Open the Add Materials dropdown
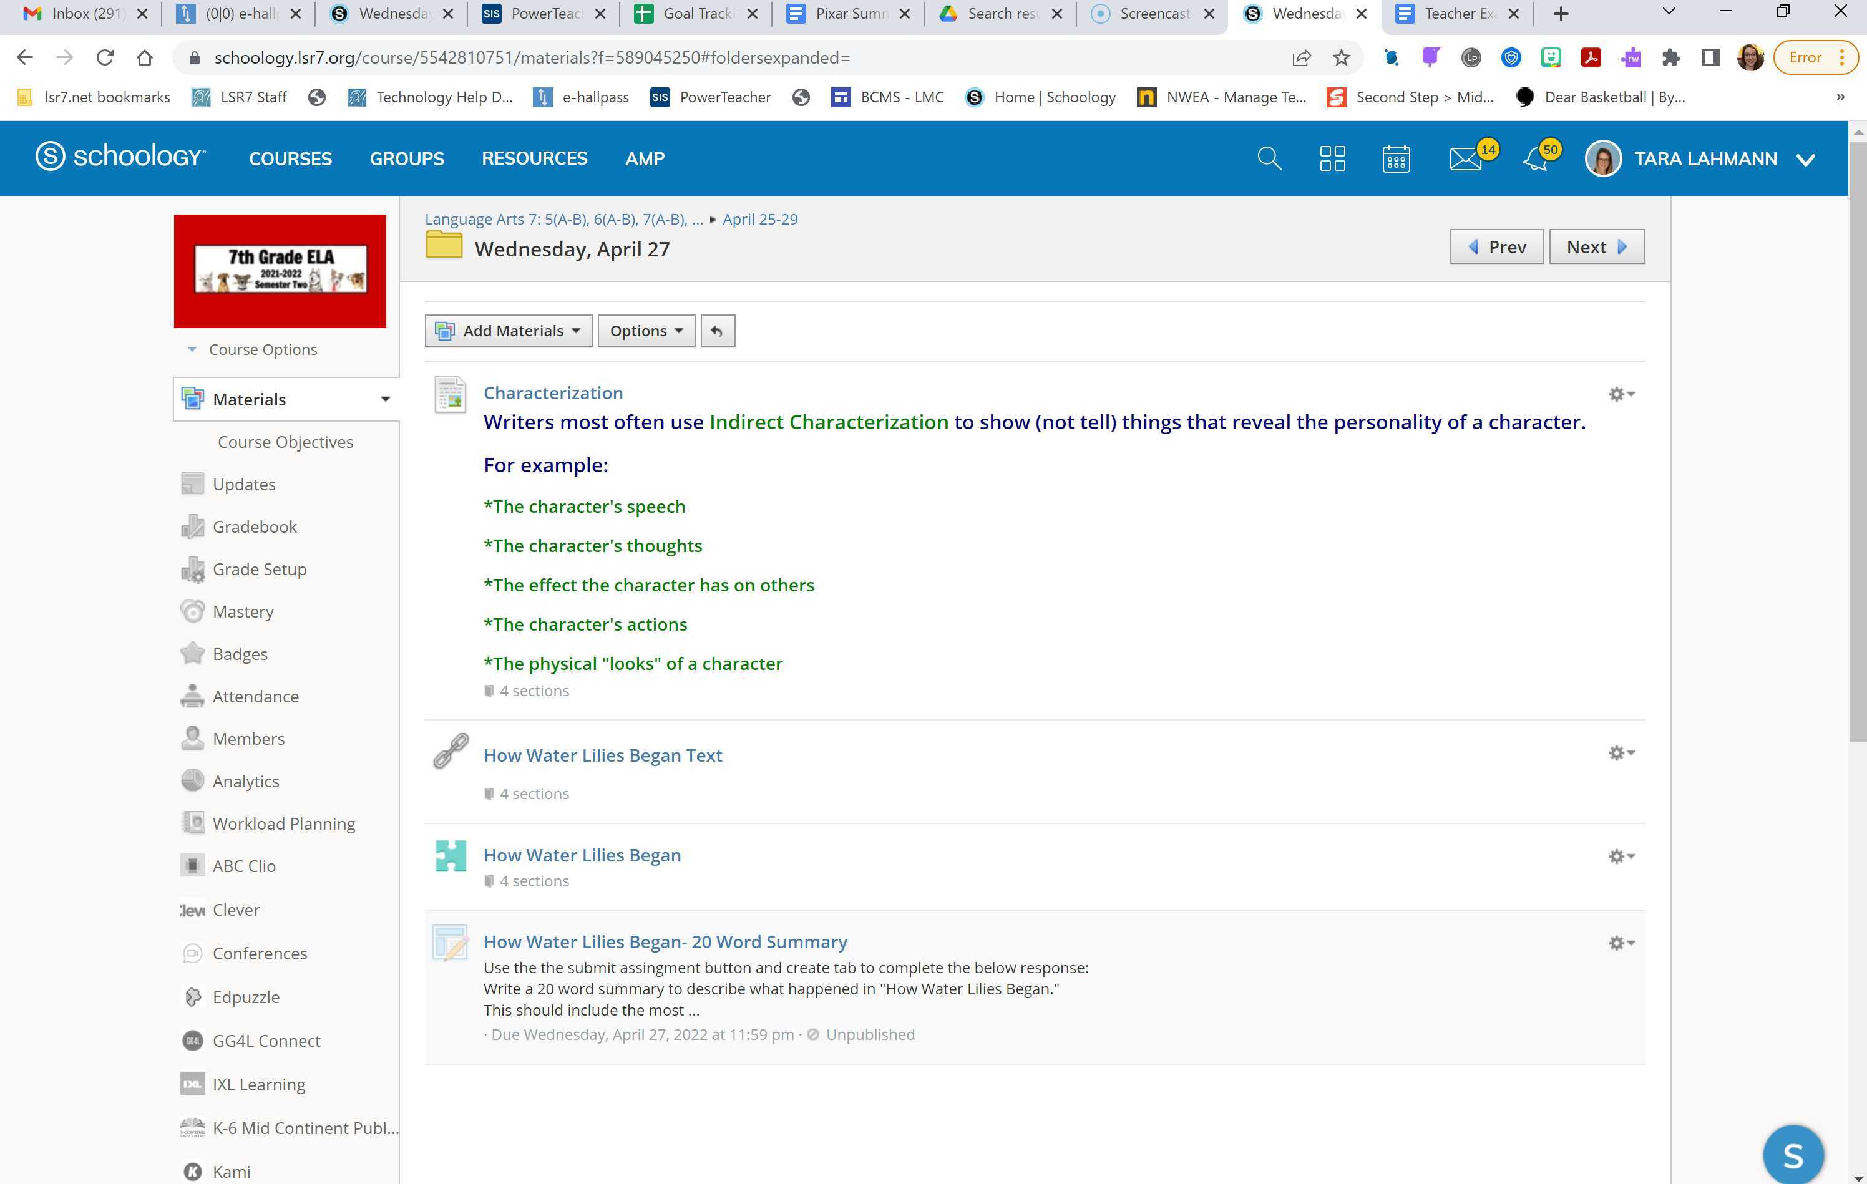This screenshot has width=1867, height=1184. (x=509, y=331)
